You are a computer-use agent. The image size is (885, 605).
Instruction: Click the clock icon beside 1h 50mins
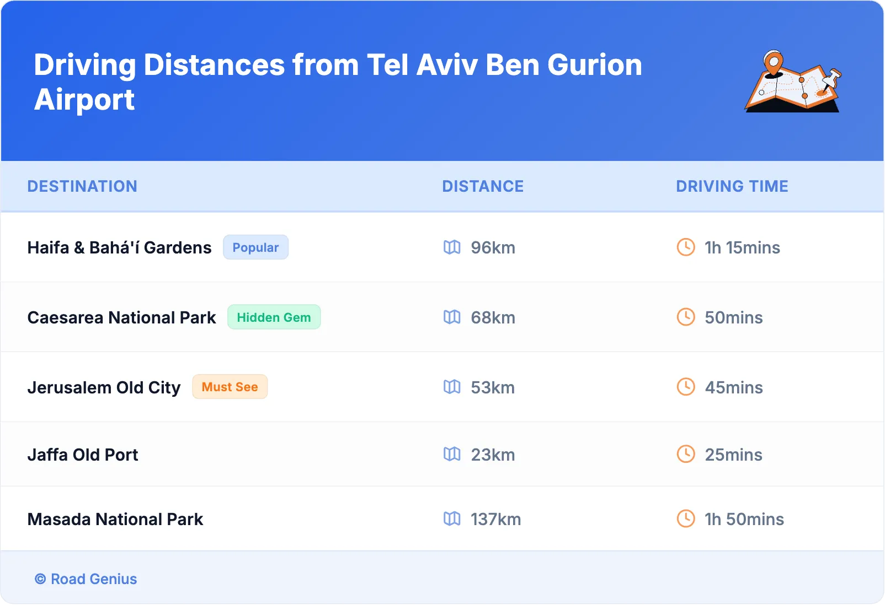pyautogui.click(x=686, y=518)
